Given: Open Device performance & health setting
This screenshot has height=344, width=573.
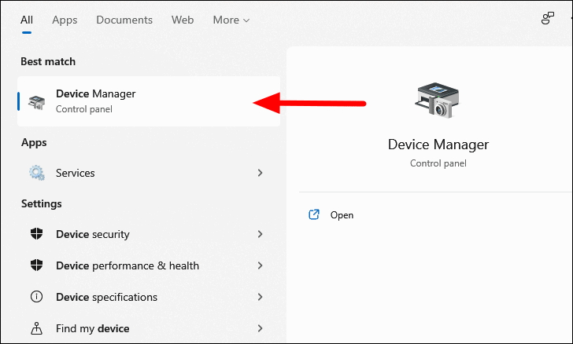Looking at the screenshot, I should click(x=149, y=265).
